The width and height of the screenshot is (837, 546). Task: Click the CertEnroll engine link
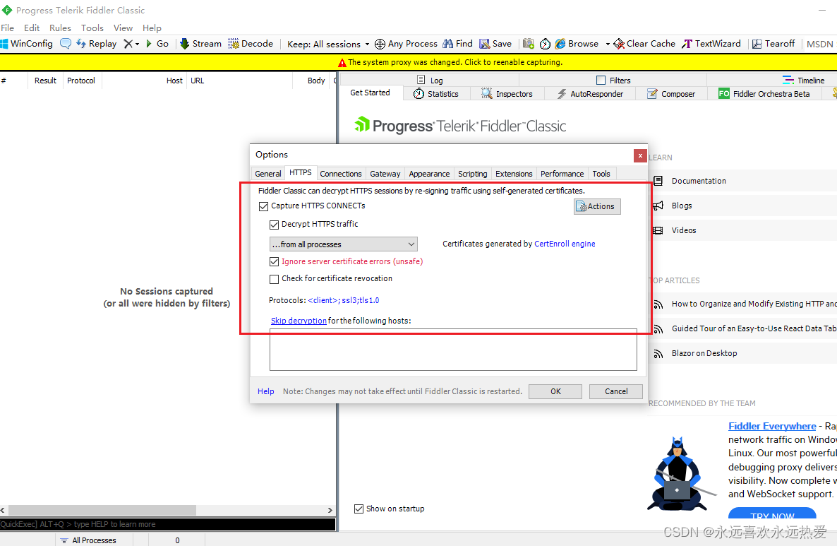565,244
